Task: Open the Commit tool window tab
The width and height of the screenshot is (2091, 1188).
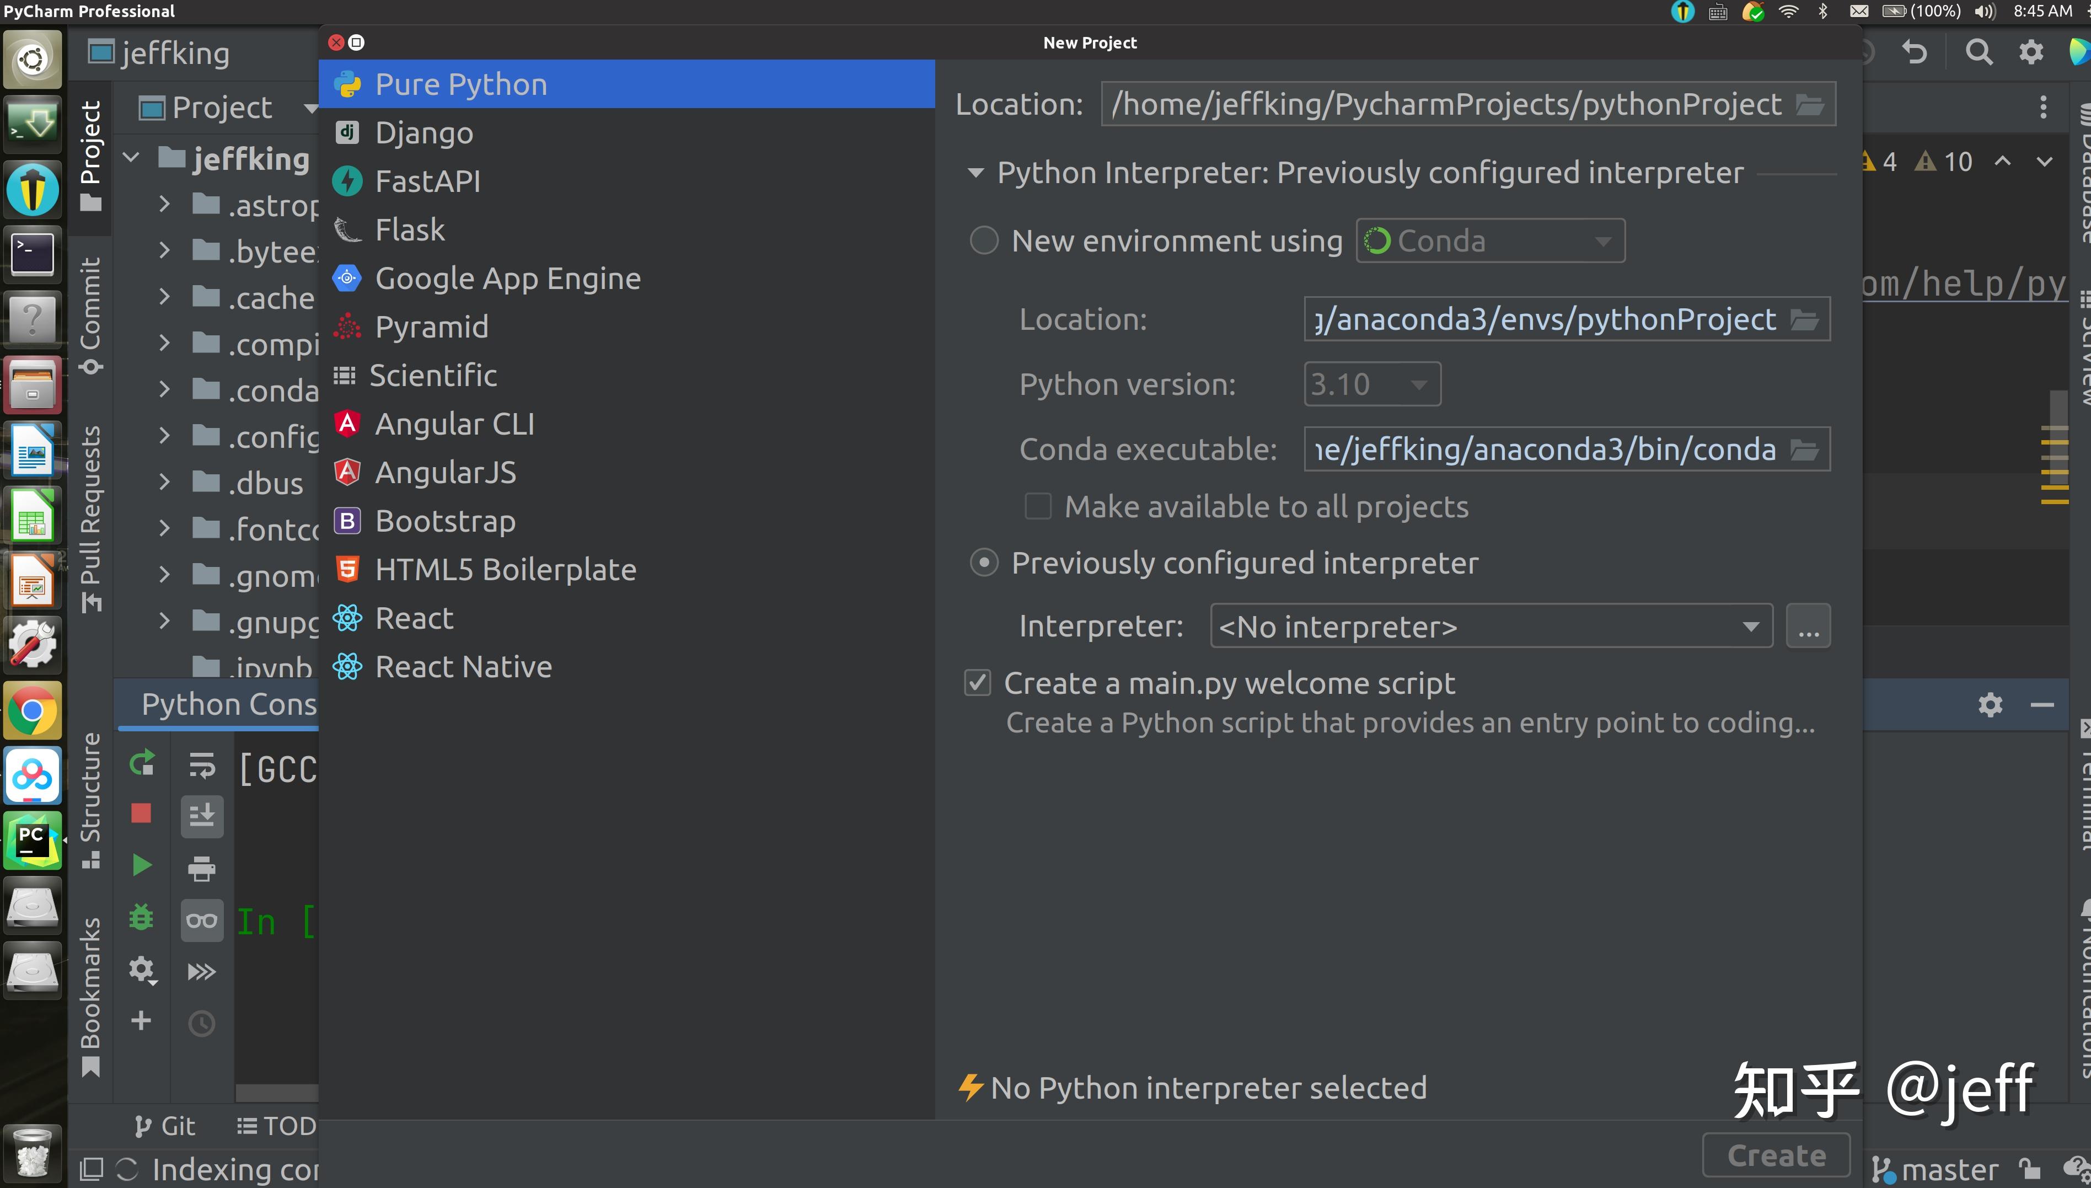Action: (x=90, y=316)
